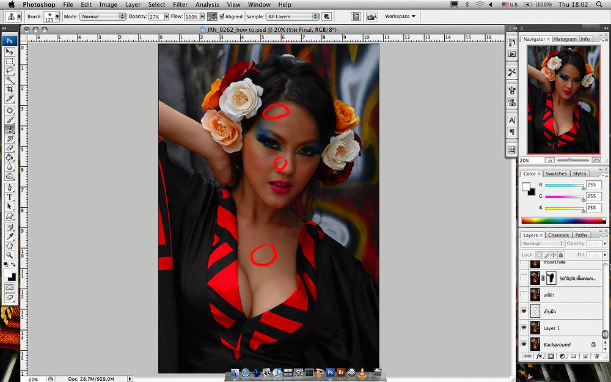Screen dimensions: 611x382
Task: Add a layer mask
Action: (x=551, y=356)
